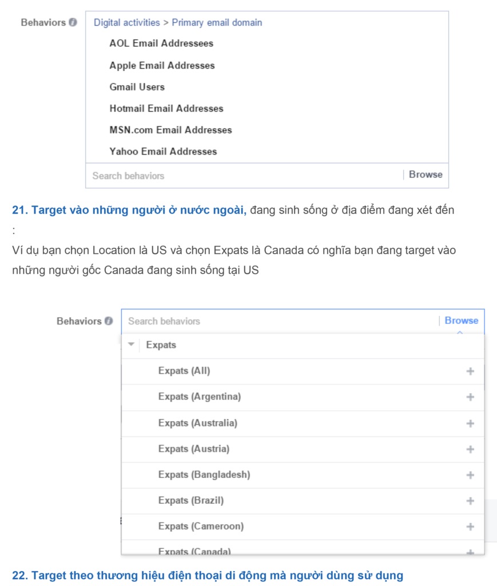Choose Hotmail Email Addresses option
This screenshot has width=497, height=586.
(x=166, y=108)
